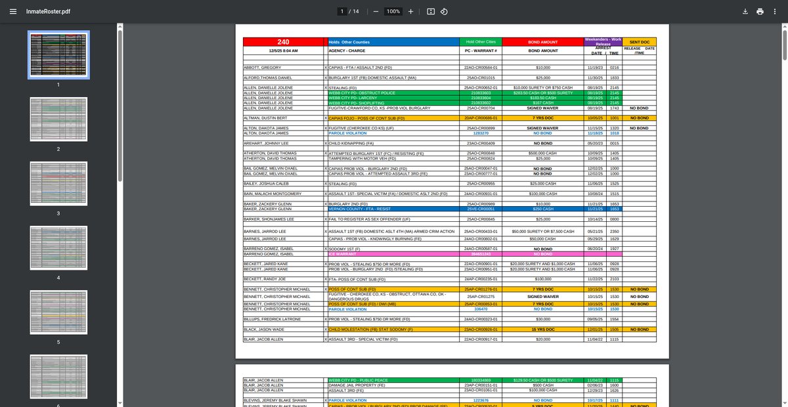Download the InmateRoster PDF
Screen dimensions: 788x407
point(745,12)
